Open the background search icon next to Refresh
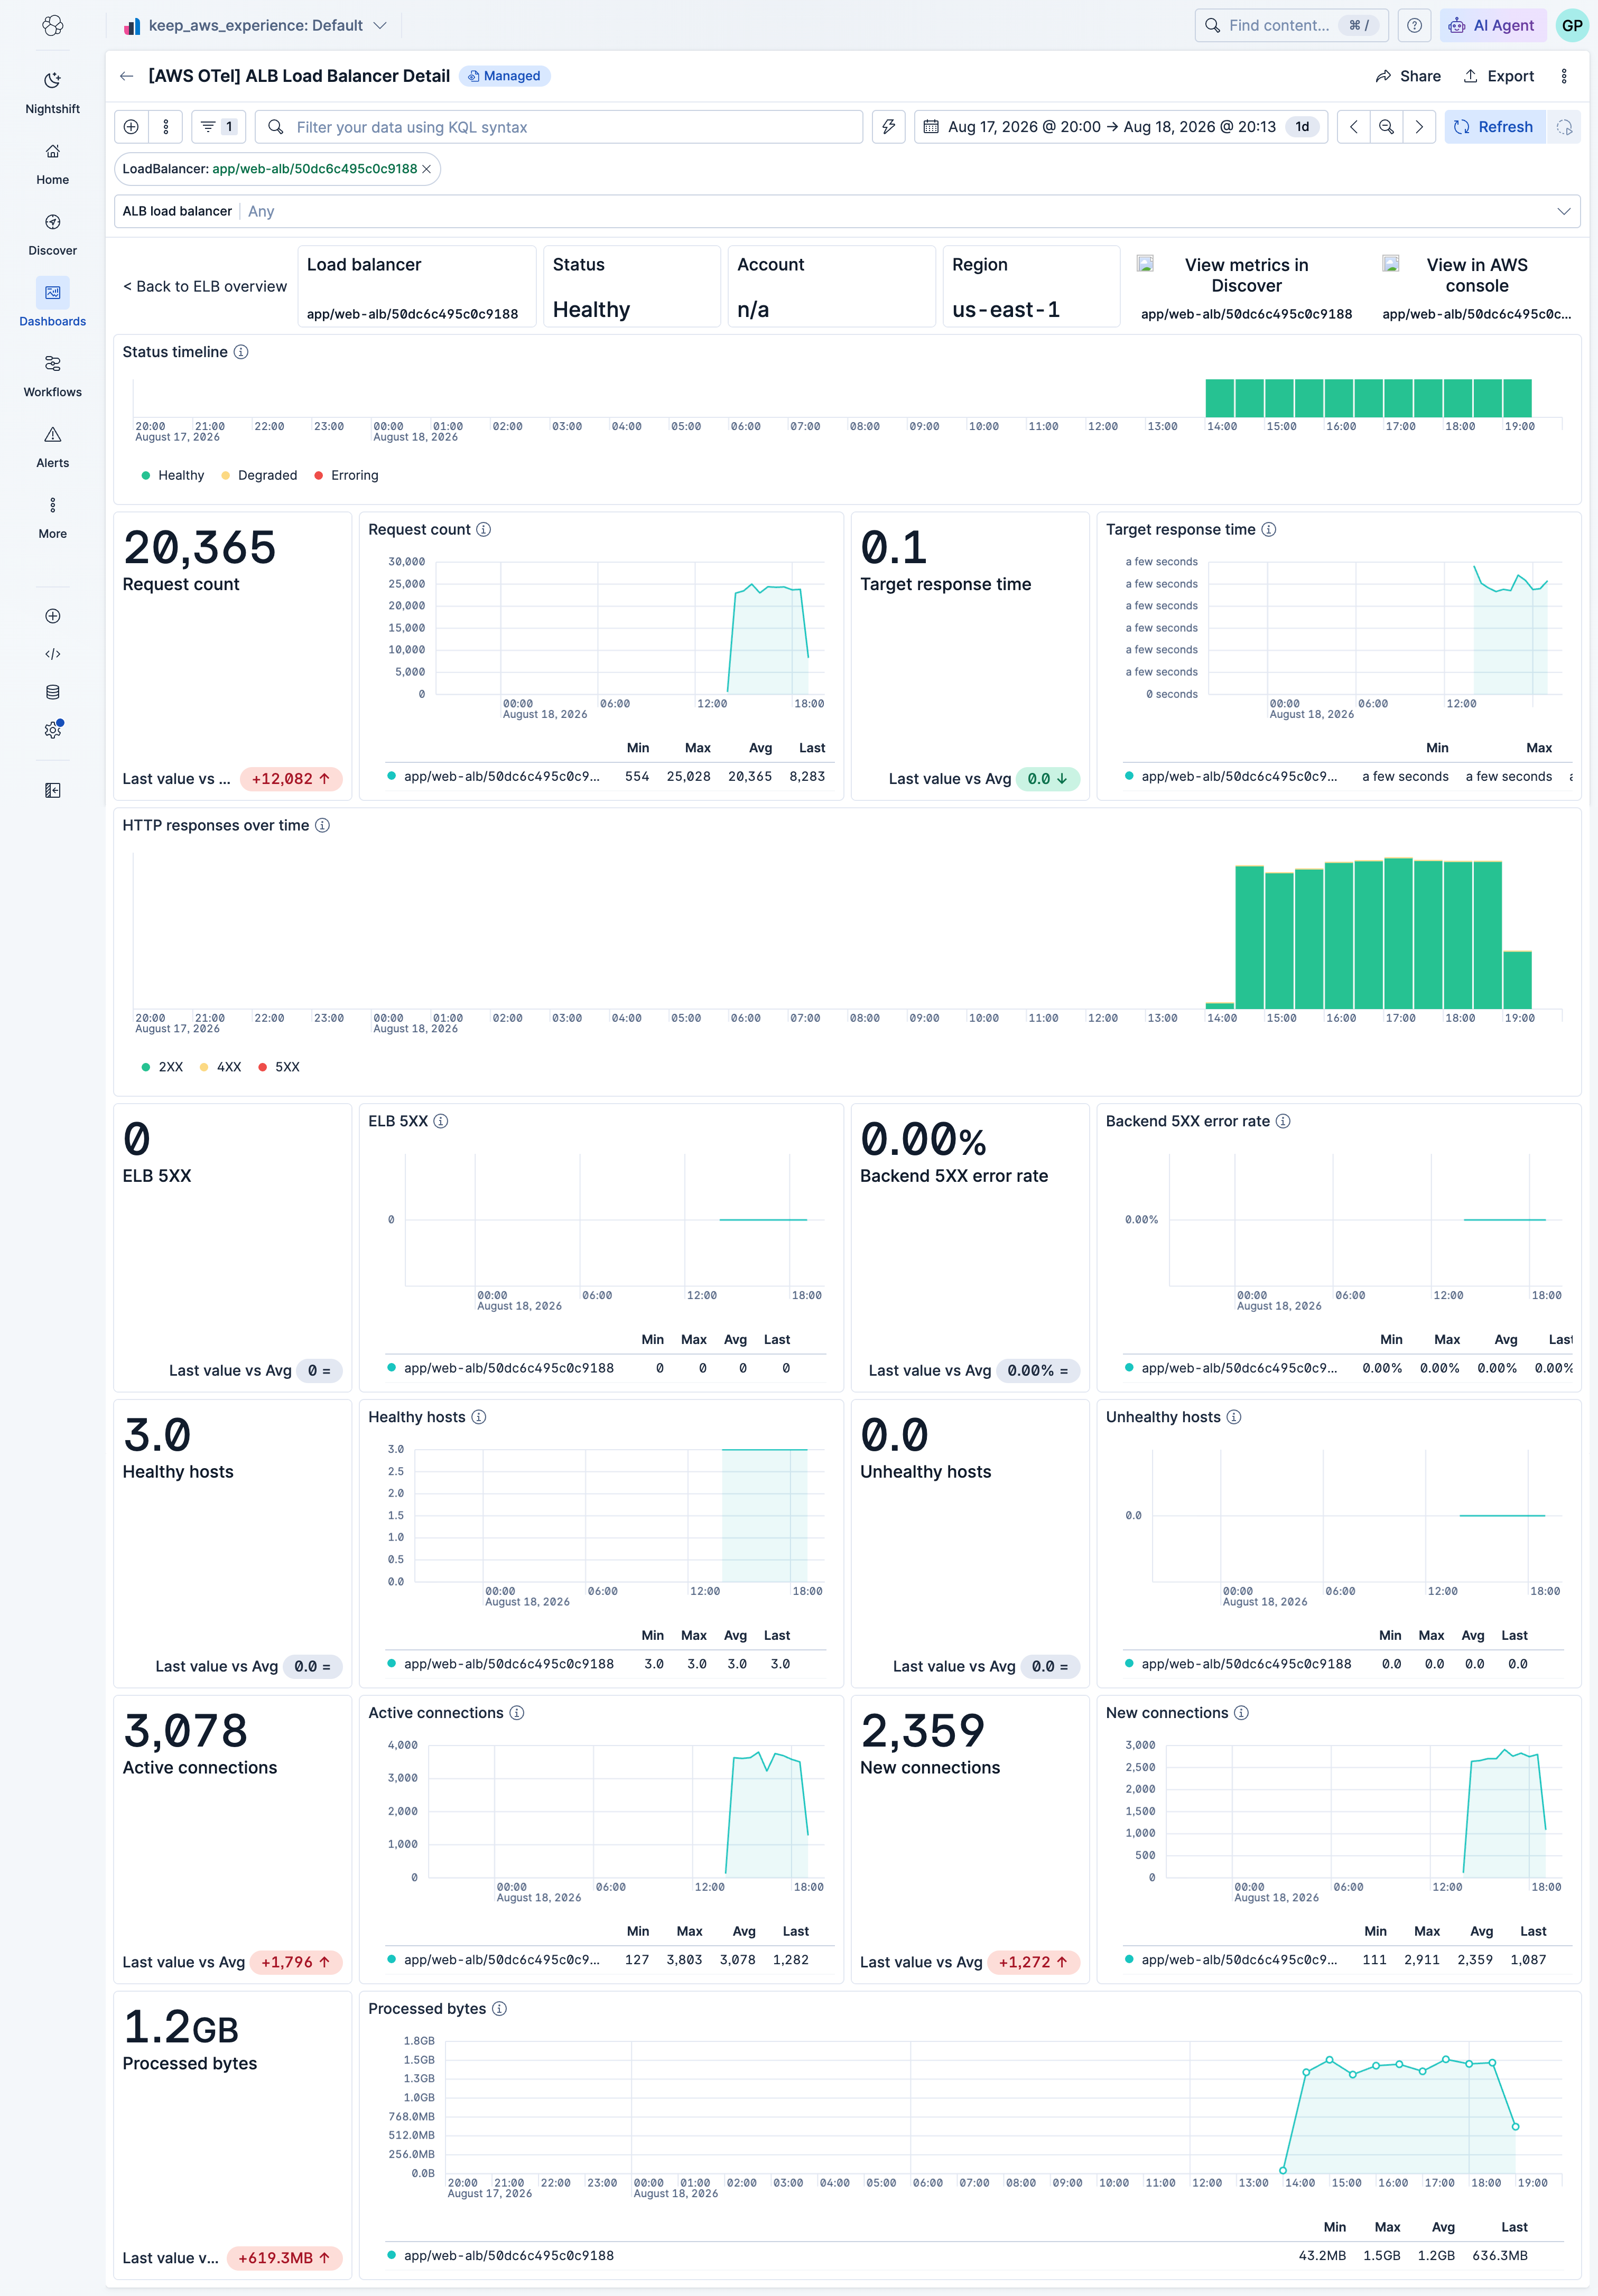The image size is (1598, 2296). click(x=1564, y=127)
